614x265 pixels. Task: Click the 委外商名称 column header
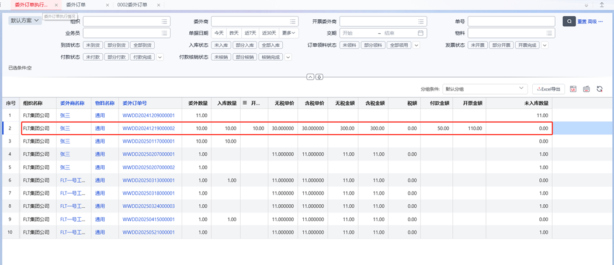pos(72,103)
